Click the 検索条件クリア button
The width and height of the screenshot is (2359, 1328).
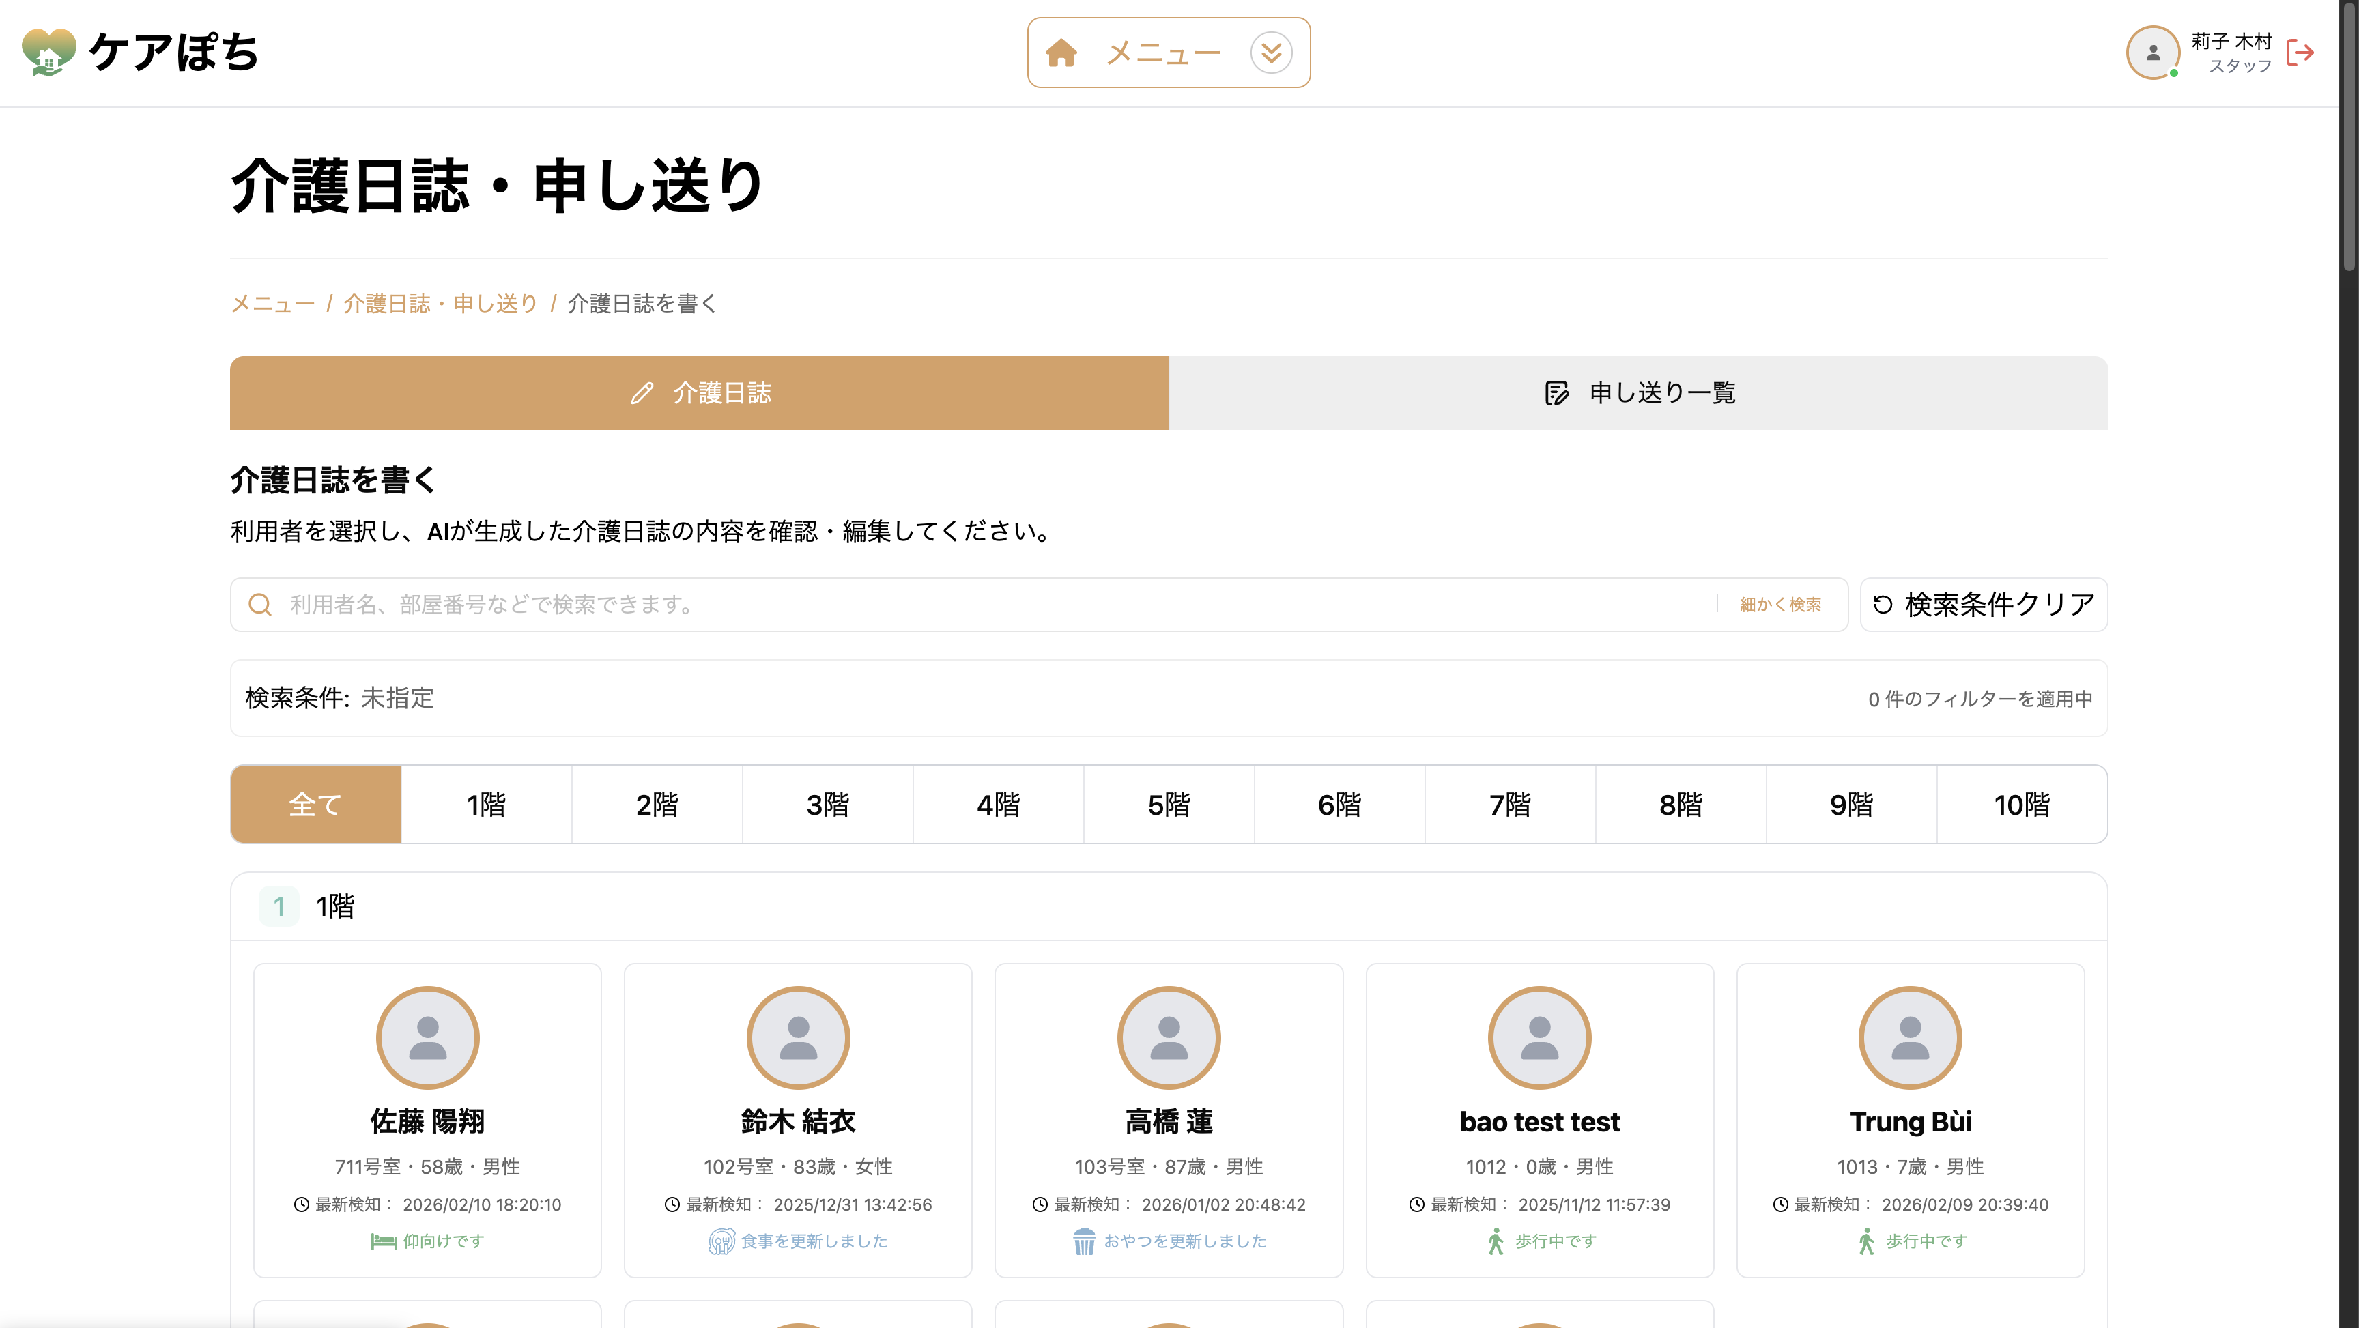1984,605
